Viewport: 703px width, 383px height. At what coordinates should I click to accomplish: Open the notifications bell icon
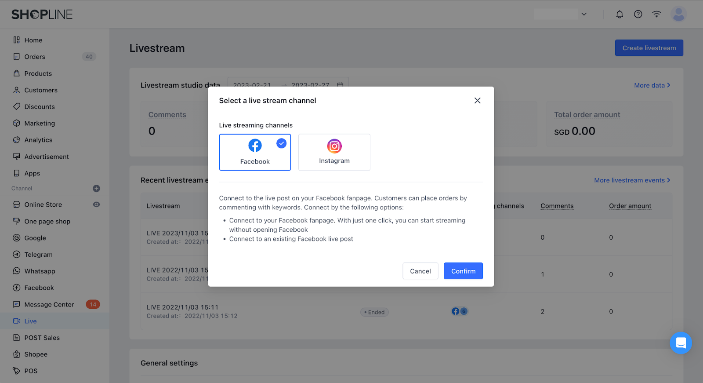[620, 15]
